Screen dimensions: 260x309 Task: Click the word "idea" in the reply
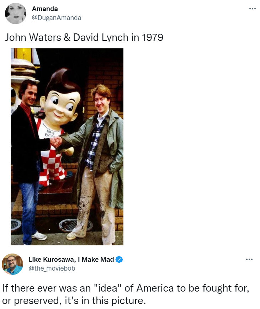[107, 288]
